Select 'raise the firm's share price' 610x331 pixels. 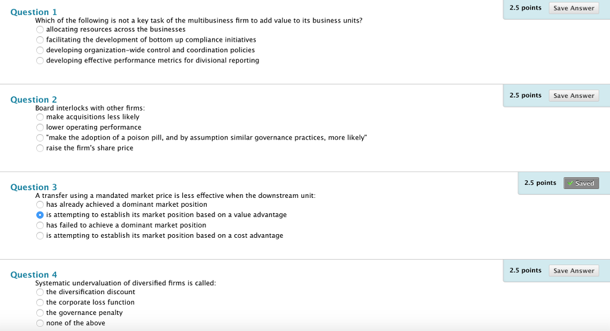[40, 148]
